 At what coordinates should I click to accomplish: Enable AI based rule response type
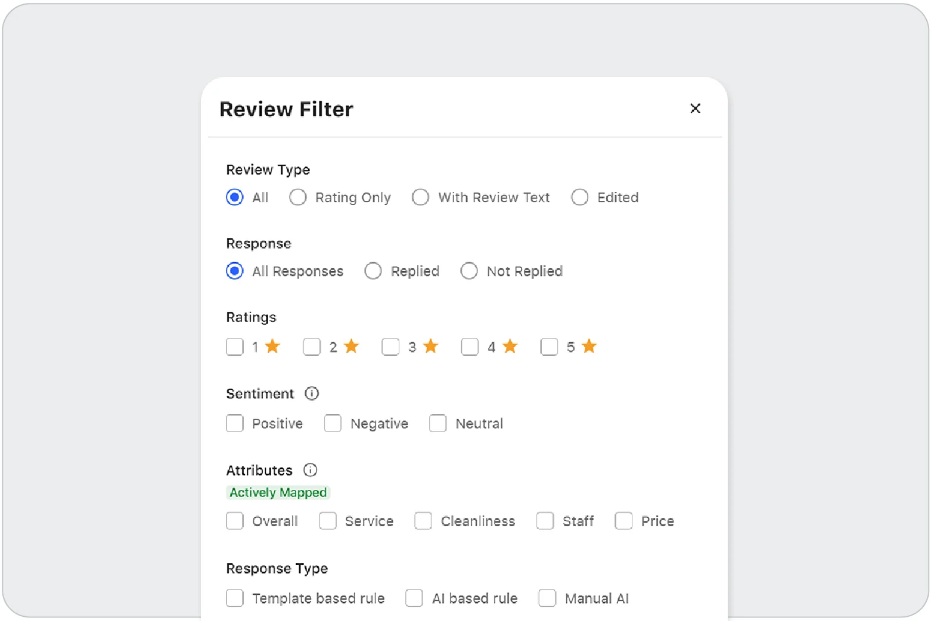[x=415, y=598]
